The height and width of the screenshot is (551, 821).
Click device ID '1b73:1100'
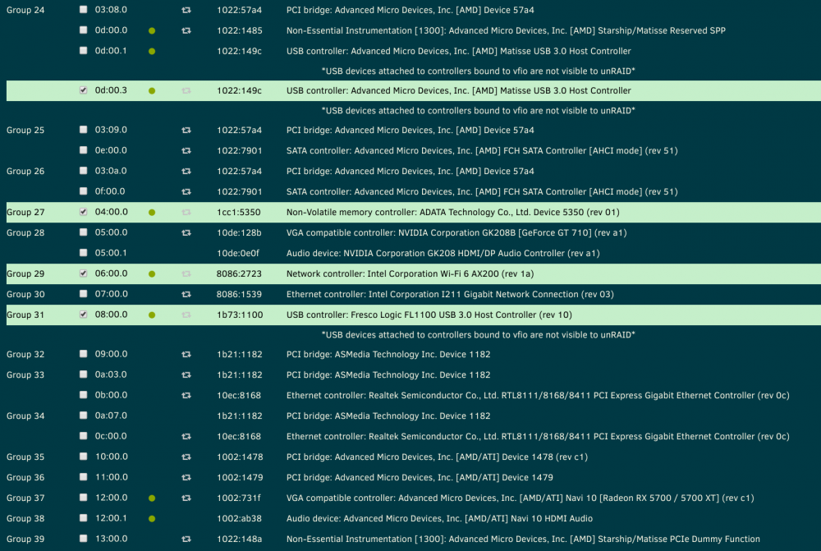240,315
